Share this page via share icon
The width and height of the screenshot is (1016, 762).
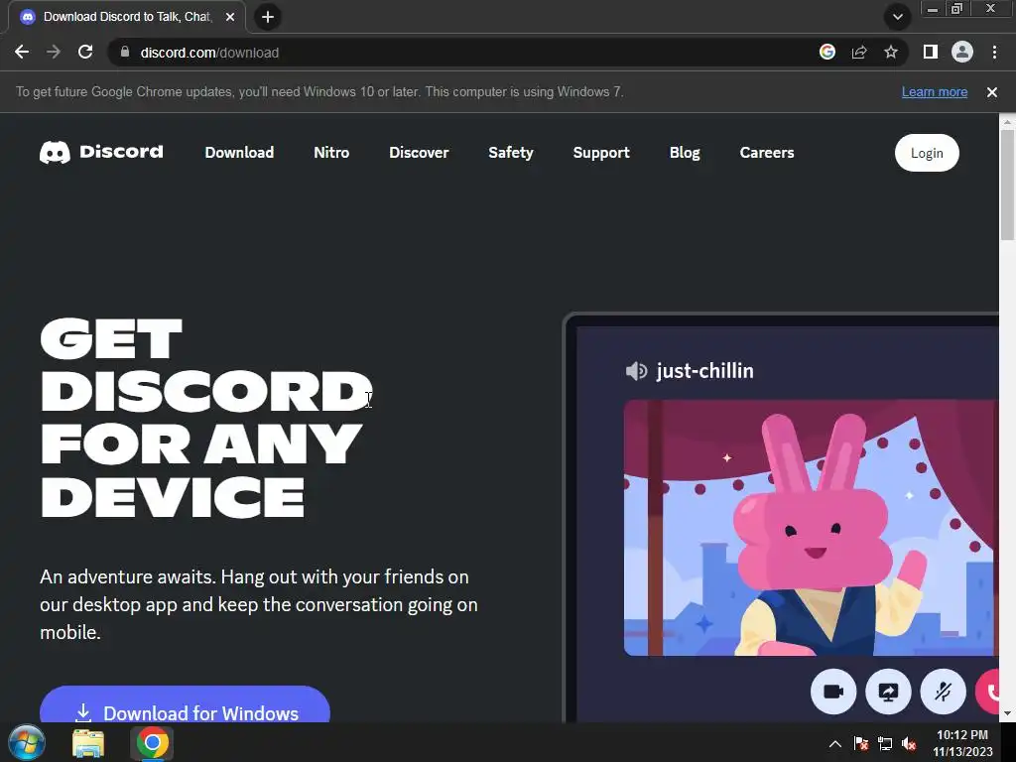pos(859,52)
